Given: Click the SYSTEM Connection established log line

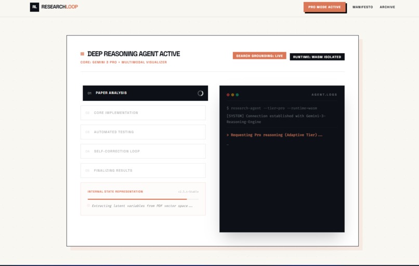Looking at the screenshot, I should pos(276,119).
